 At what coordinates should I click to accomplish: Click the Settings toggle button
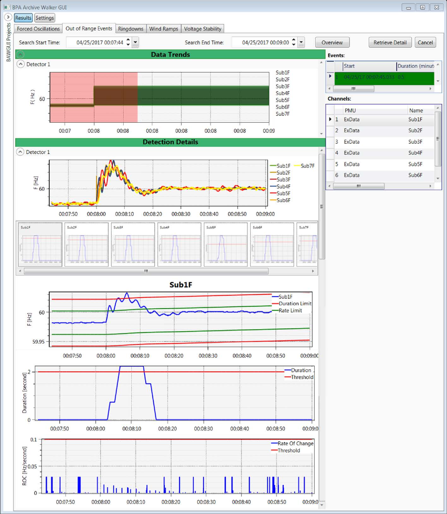click(x=45, y=18)
